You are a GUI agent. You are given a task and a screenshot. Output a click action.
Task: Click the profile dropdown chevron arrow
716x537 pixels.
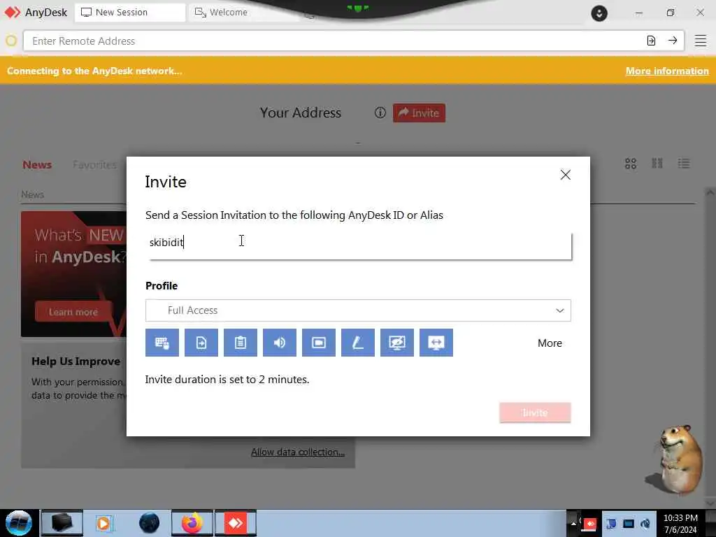click(x=560, y=310)
